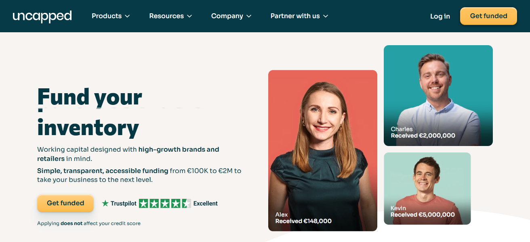Expand the Resources dropdown chevron
530x242 pixels.
[x=189, y=16]
